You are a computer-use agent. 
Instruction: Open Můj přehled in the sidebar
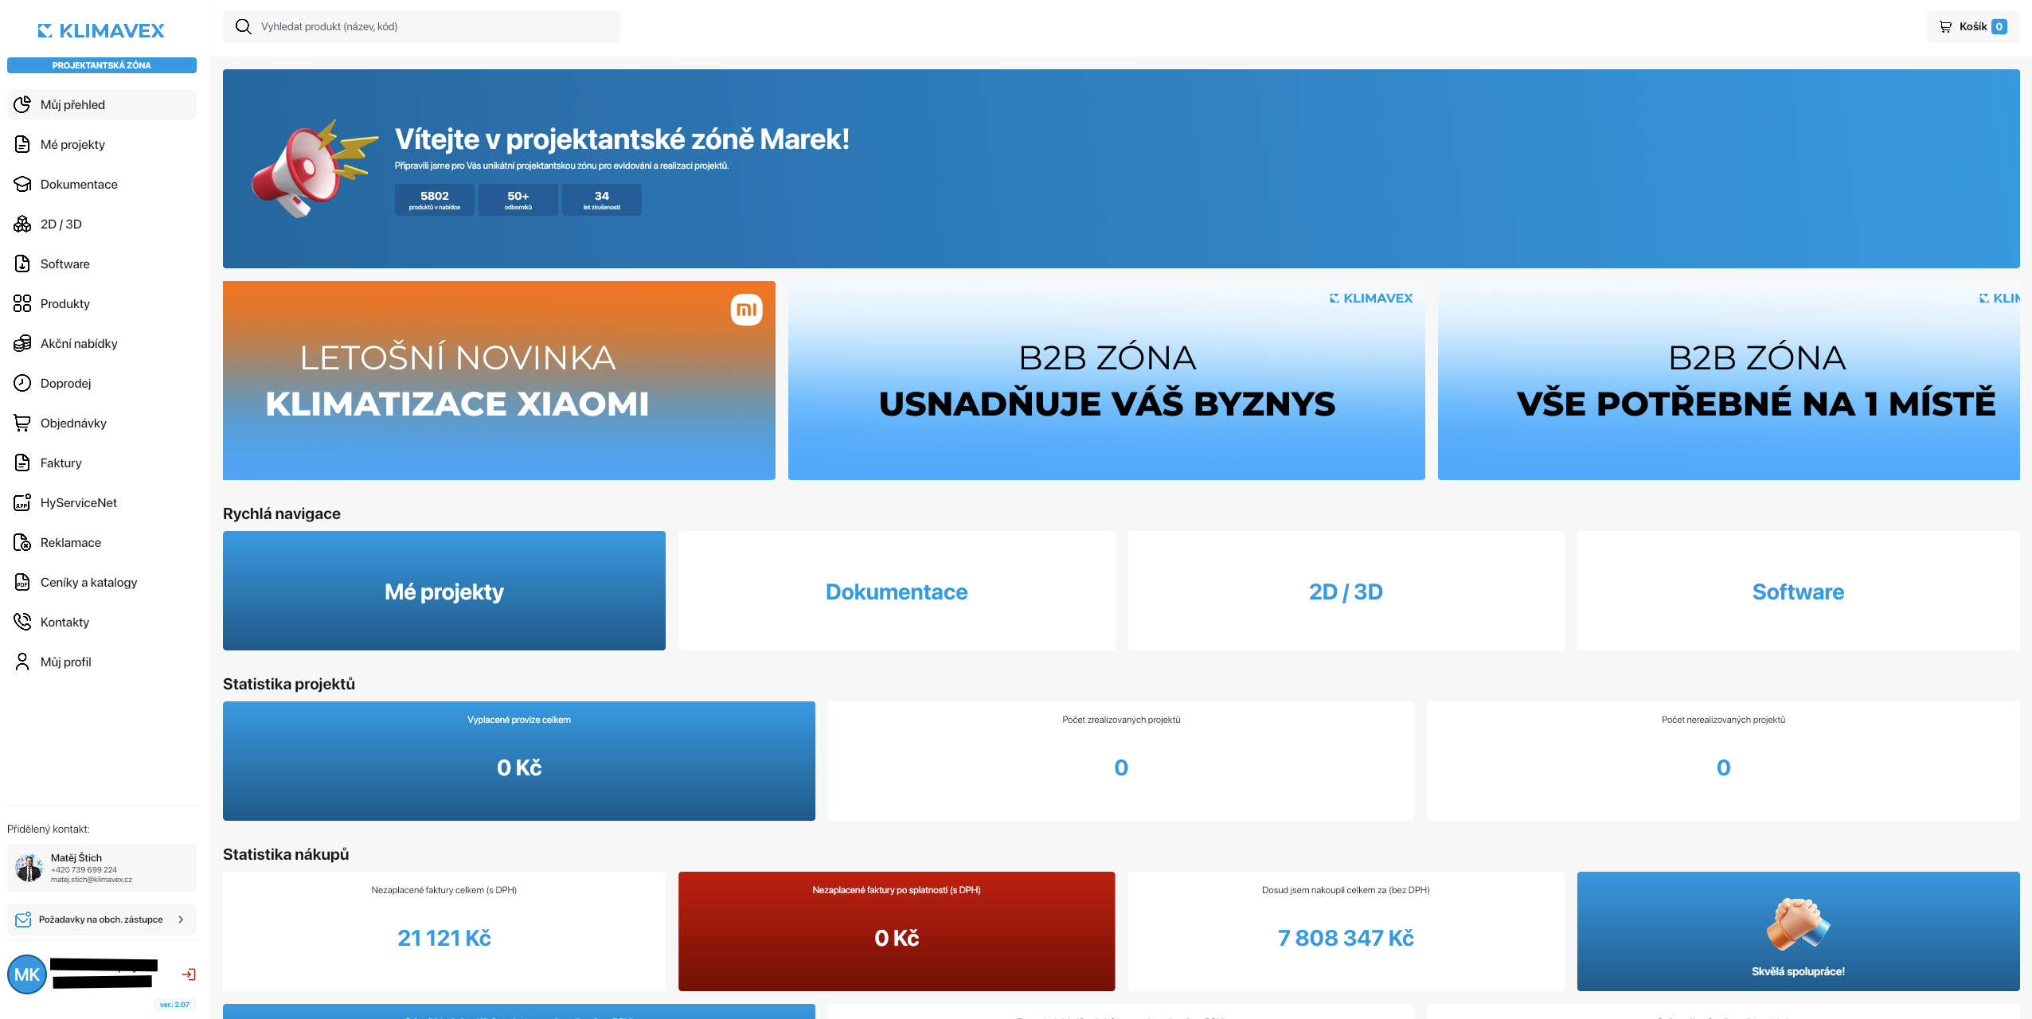[102, 104]
